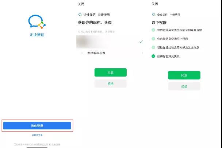Select the blurred existing nickname avatar row
Viewport: 222px width, 148px height.
click(110, 42)
